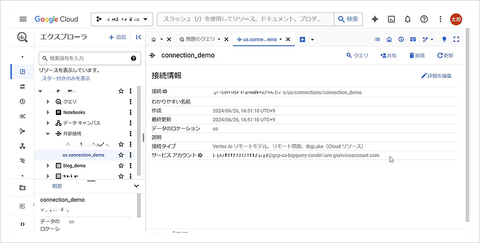
Task: Collapse the Explorer panel
Action: [x=138, y=37]
